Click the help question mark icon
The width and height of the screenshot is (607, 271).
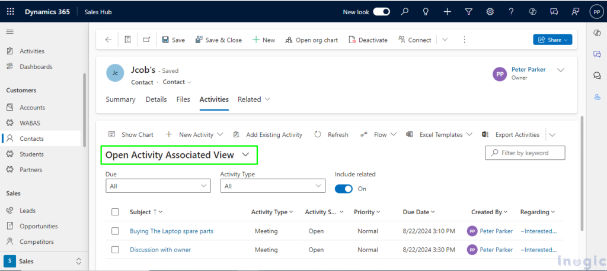pos(511,12)
